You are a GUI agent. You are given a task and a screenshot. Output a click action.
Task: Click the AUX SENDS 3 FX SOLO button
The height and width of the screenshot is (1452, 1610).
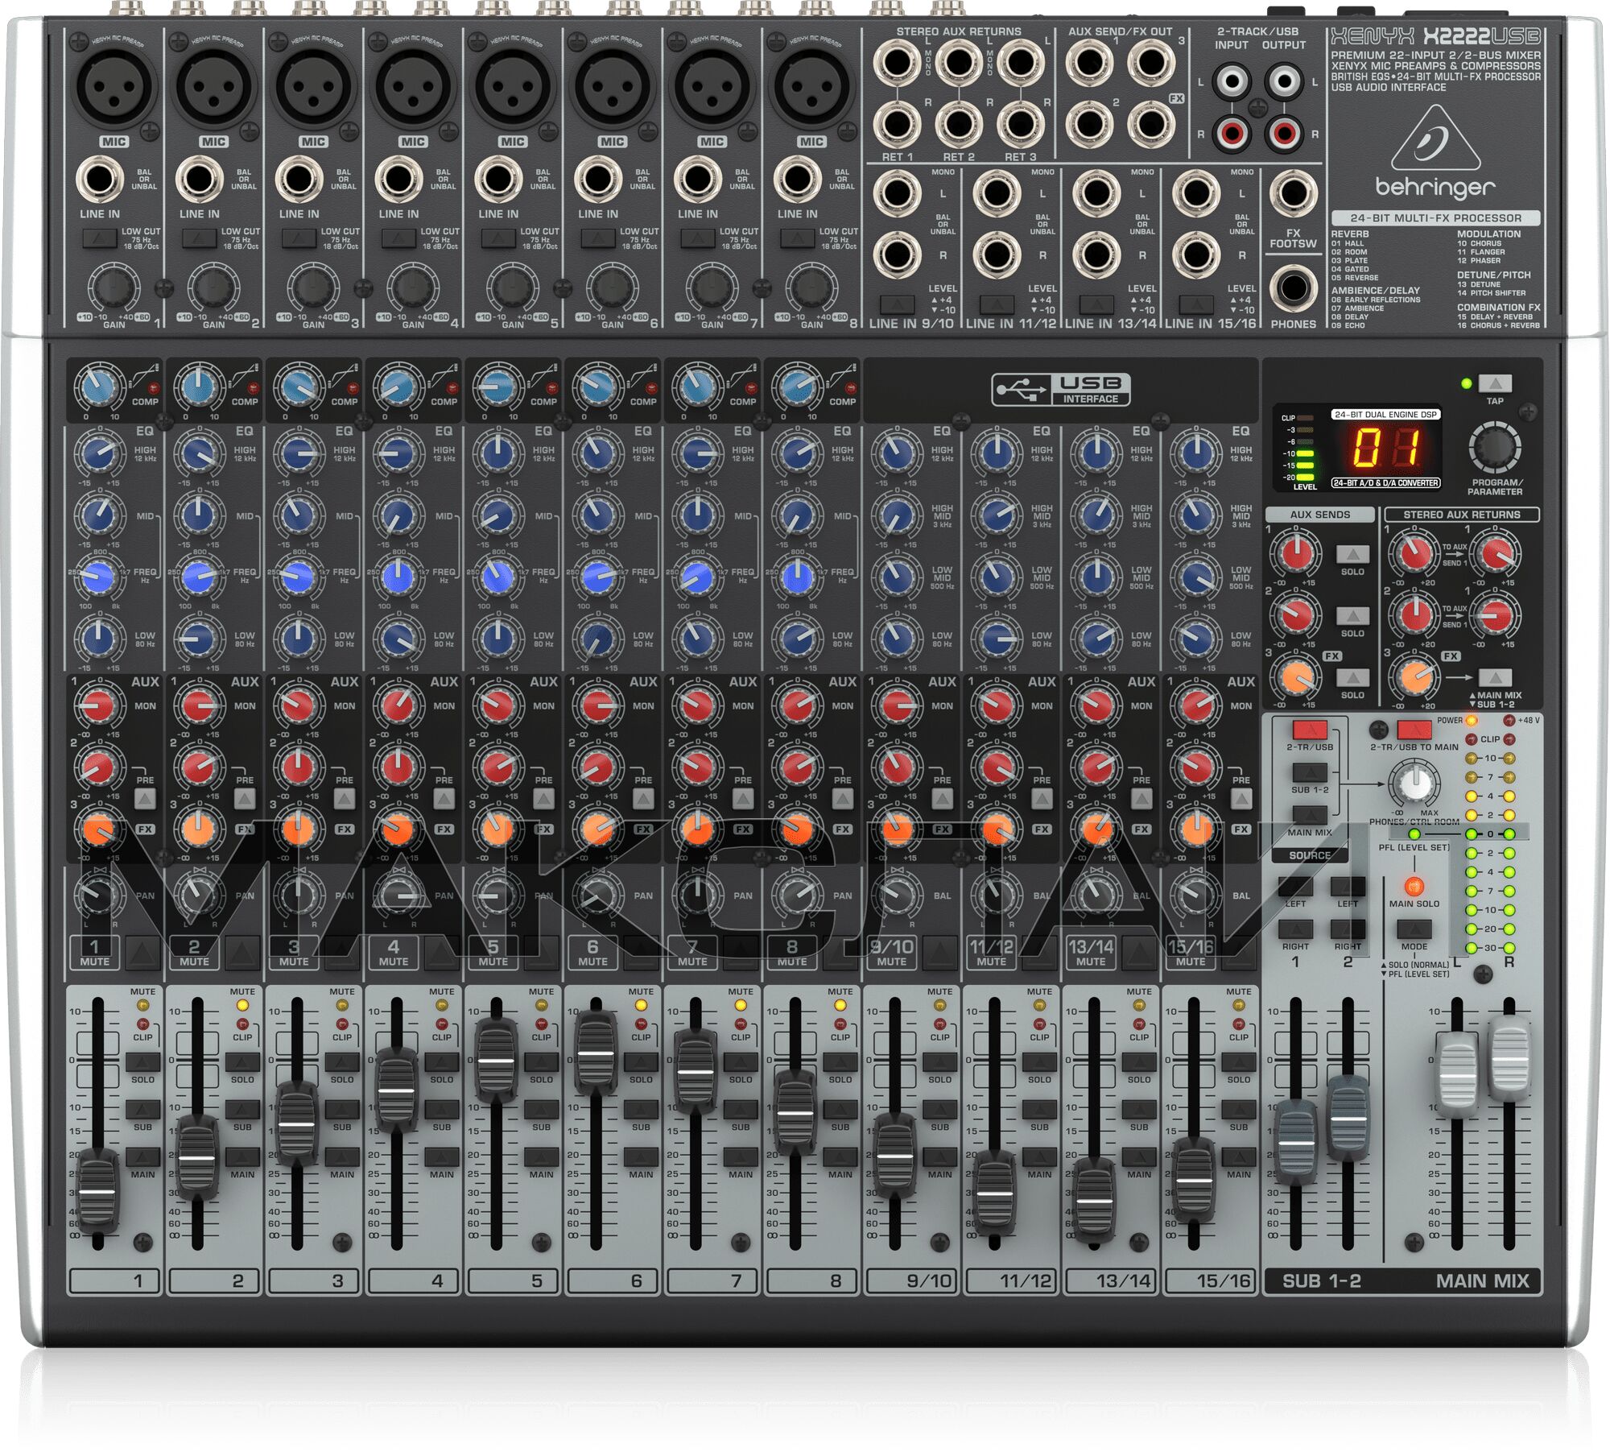1352,677
